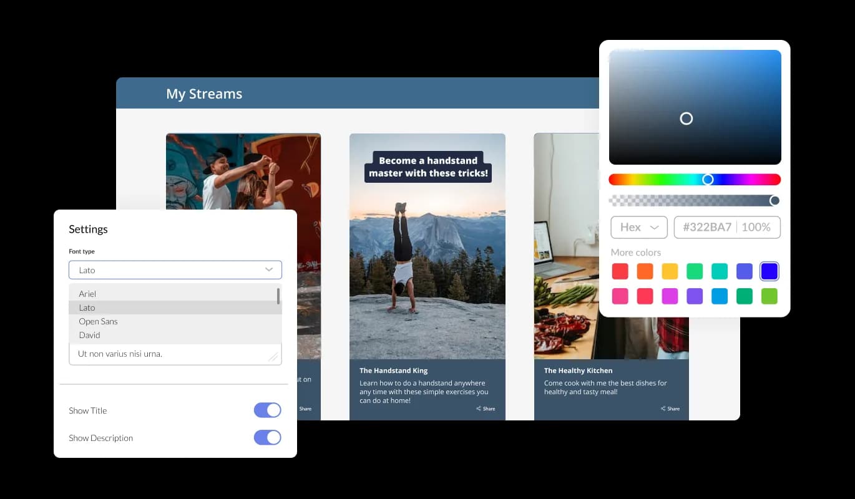Open the graffiti dancers stream thumbnail
Screen dimensions: 855x499
coord(243,172)
